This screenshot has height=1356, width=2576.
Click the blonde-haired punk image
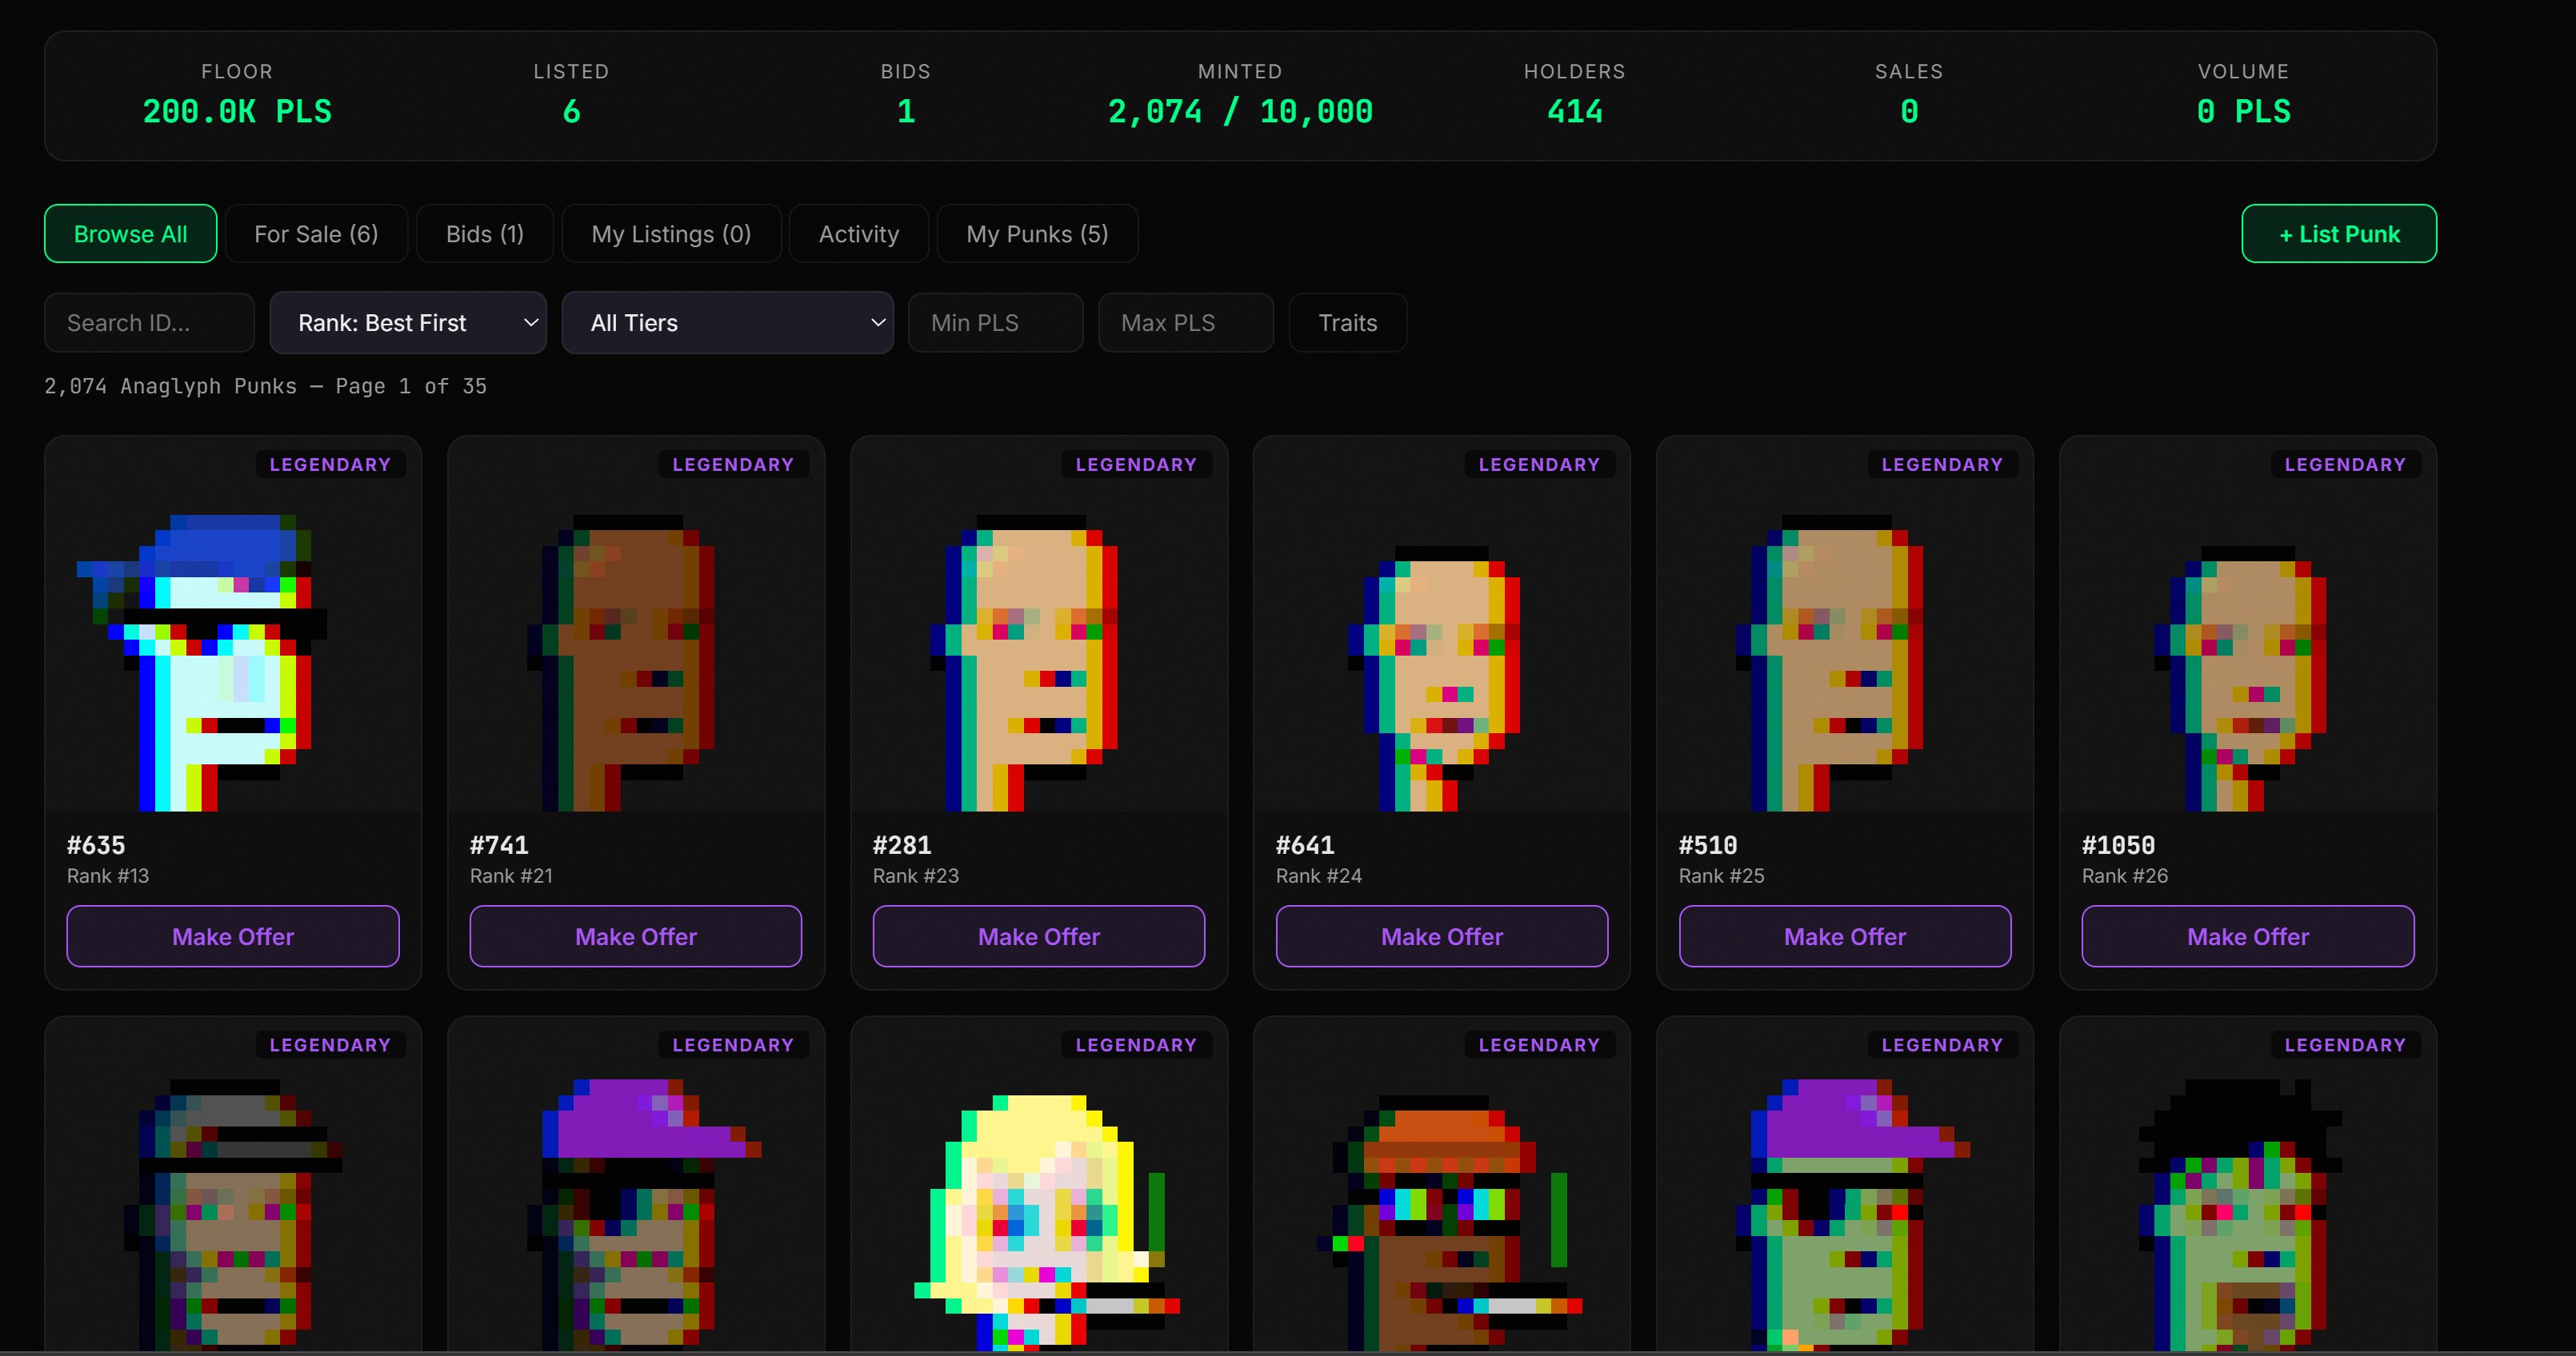1040,1219
